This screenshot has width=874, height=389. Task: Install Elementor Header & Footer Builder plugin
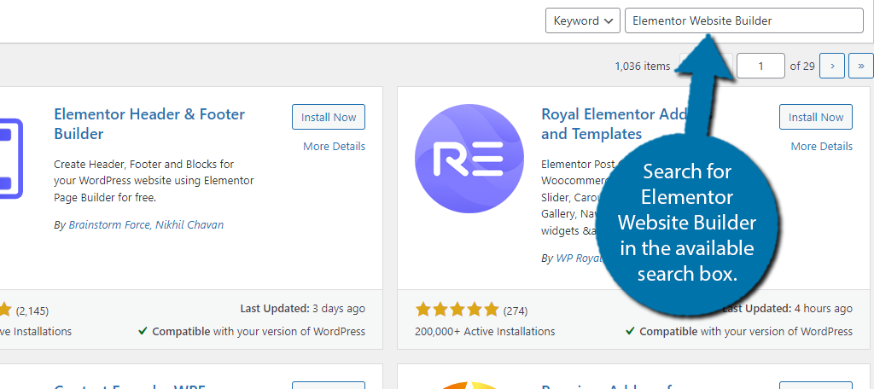click(329, 117)
